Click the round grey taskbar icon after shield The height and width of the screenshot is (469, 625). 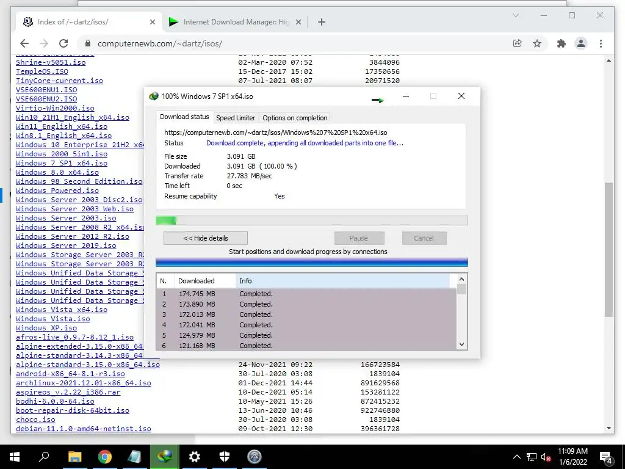255,457
